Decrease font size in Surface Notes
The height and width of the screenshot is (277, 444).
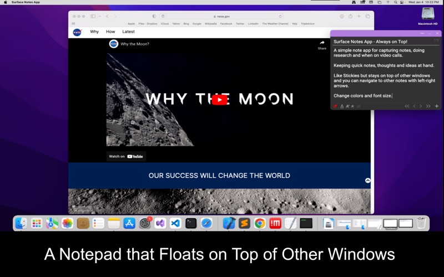click(x=352, y=106)
